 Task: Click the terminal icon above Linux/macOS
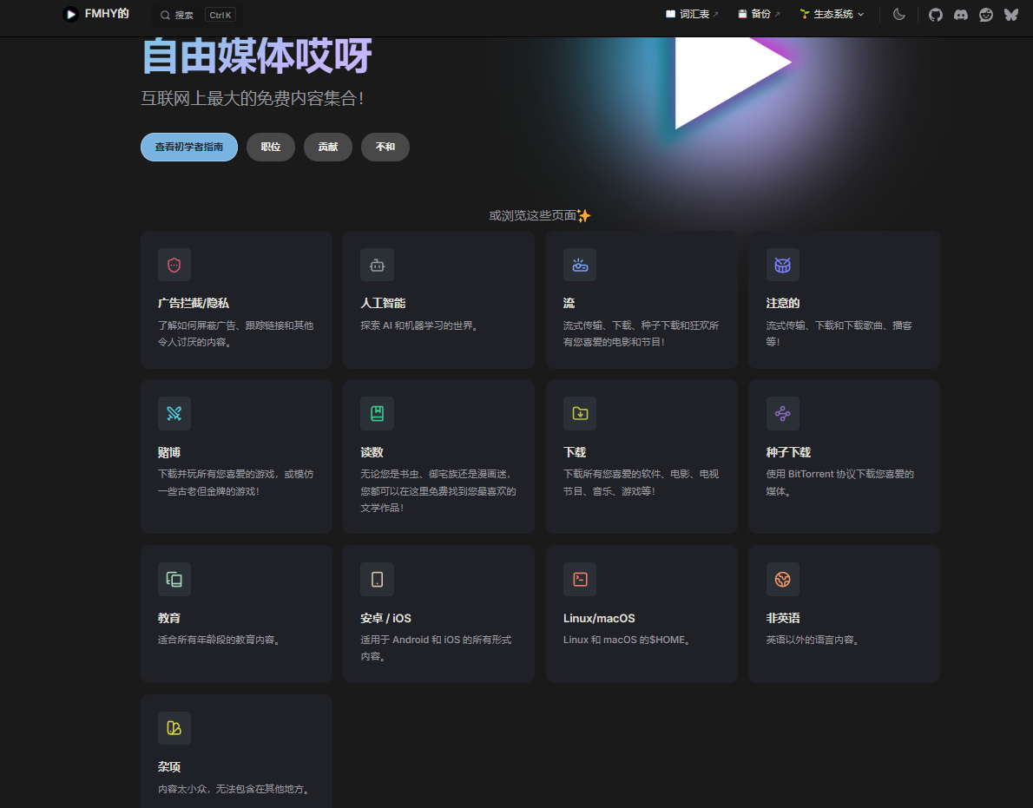(580, 580)
